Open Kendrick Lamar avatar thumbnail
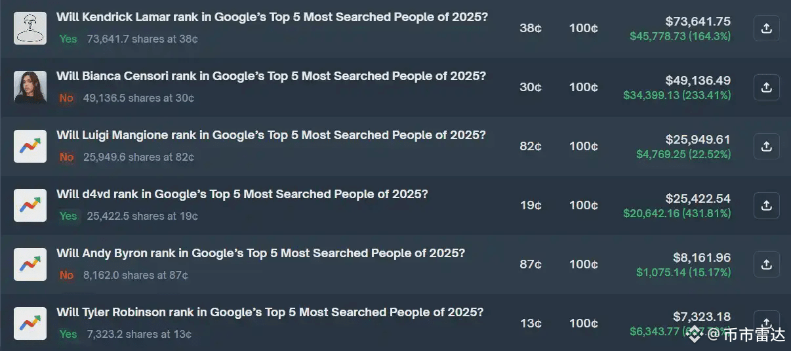The height and width of the screenshot is (351, 791). (x=30, y=28)
